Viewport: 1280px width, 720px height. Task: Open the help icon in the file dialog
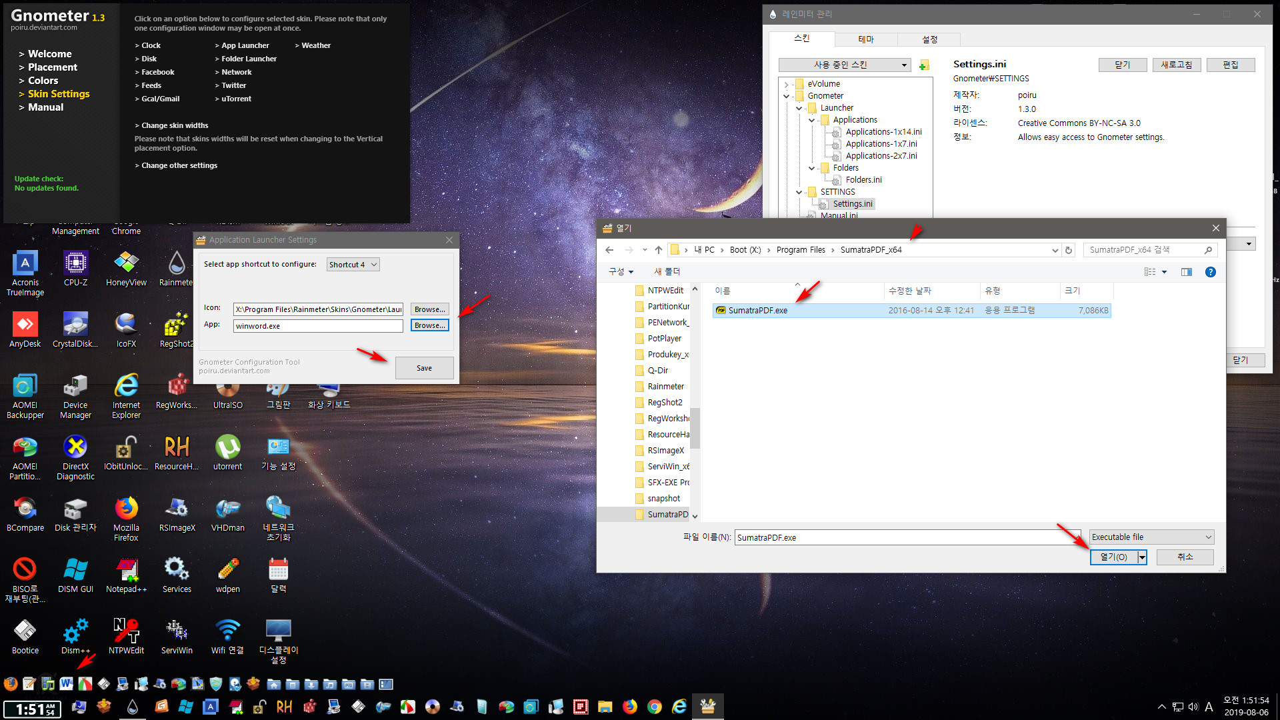click(x=1211, y=272)
